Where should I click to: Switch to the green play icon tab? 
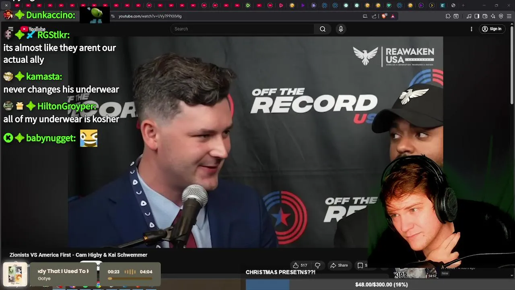248,5
